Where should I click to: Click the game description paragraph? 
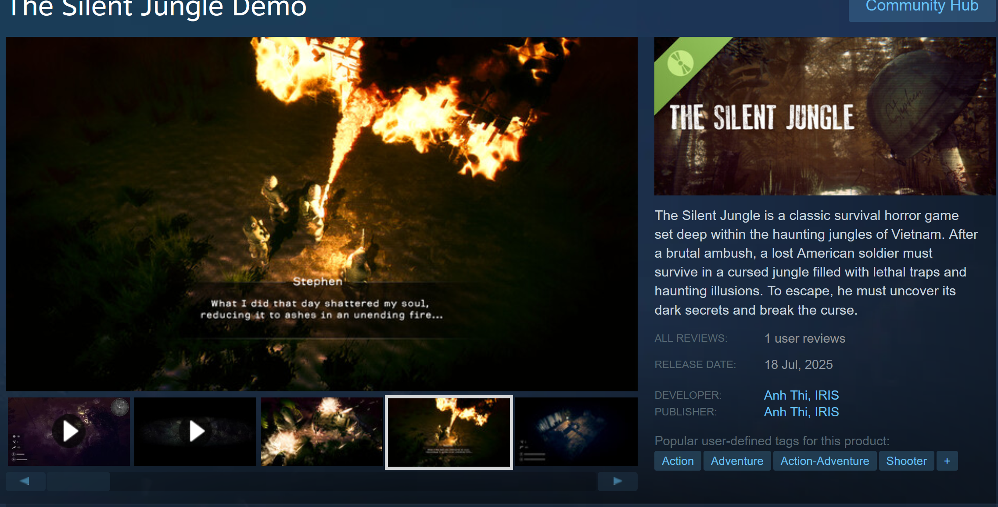(816, 262)
